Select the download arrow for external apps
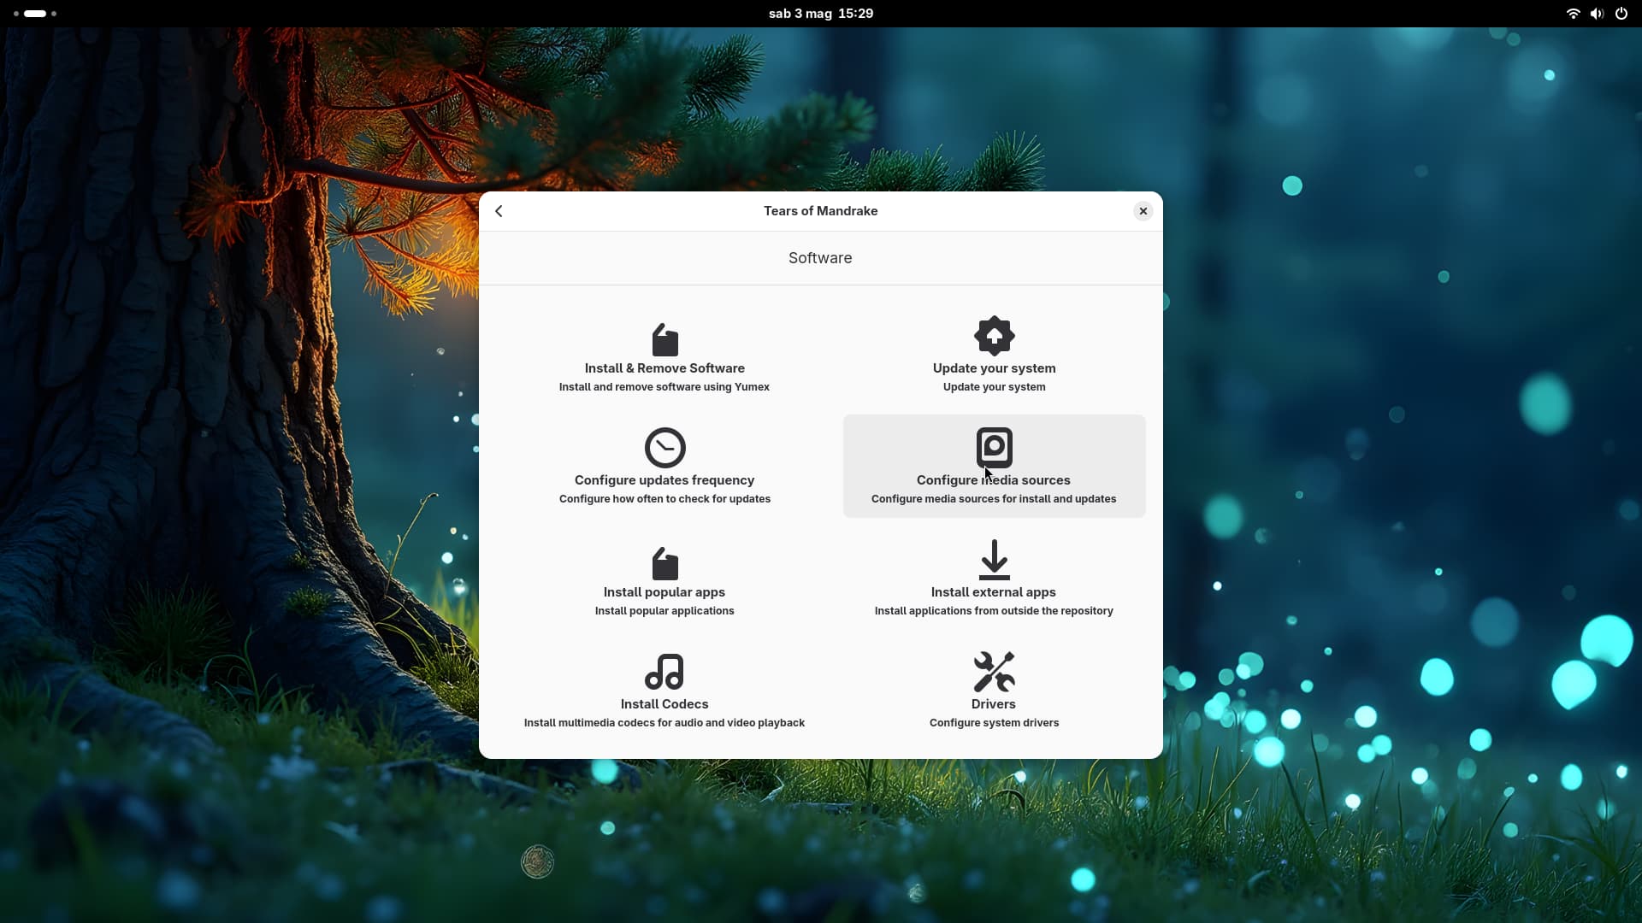Image resolution: width=1642 pixels, height=923 pixels. click(x=994, y=560)
